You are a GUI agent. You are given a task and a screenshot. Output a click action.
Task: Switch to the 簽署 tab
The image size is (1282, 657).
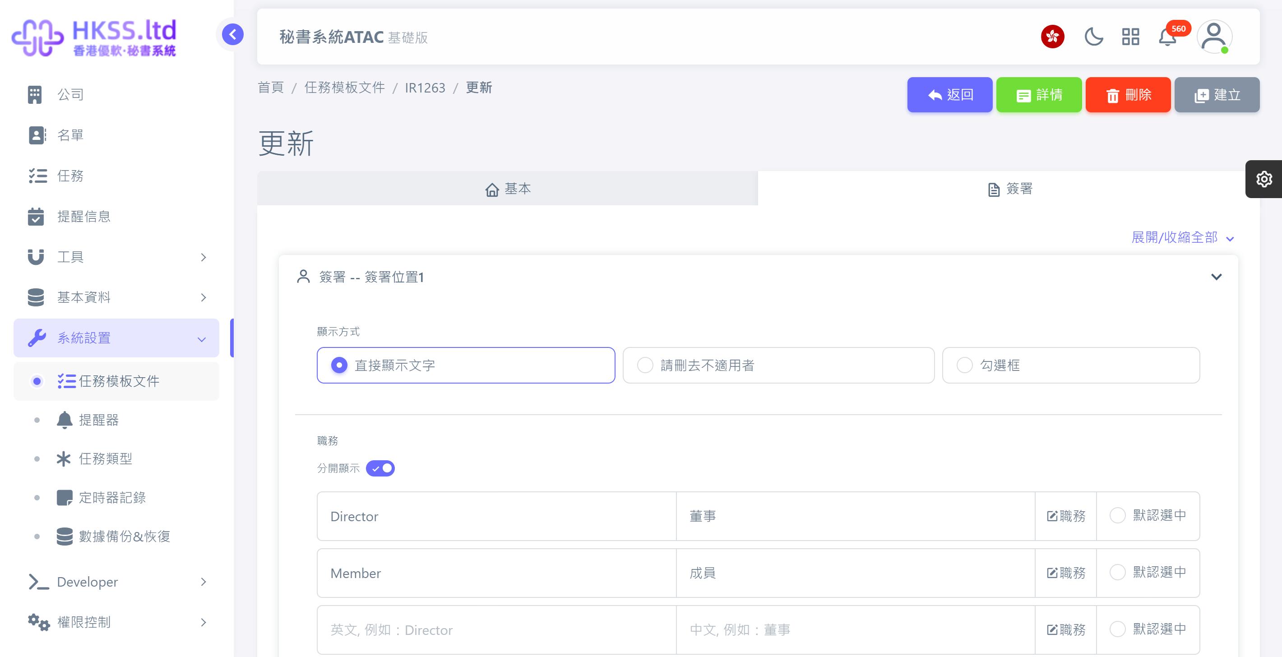[1010, 189]
